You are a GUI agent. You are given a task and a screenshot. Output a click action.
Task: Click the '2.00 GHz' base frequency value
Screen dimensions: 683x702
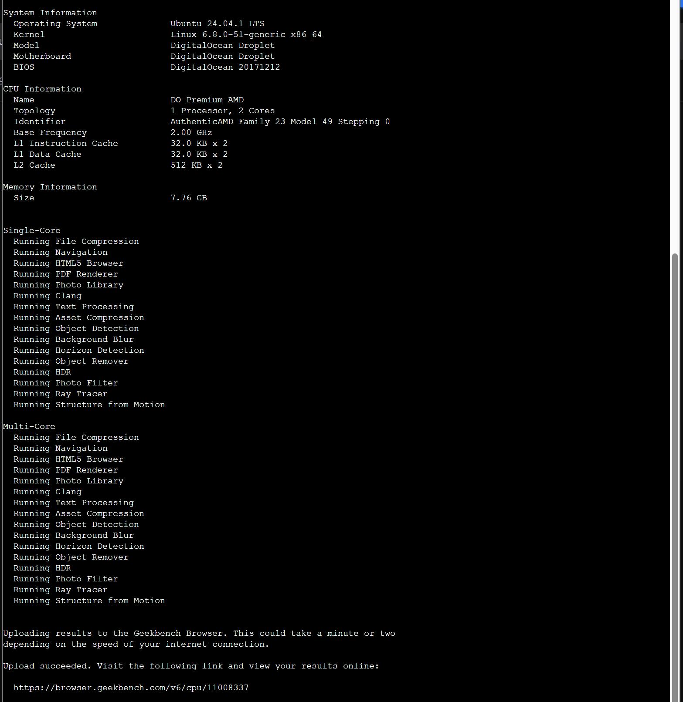(191, 132)
